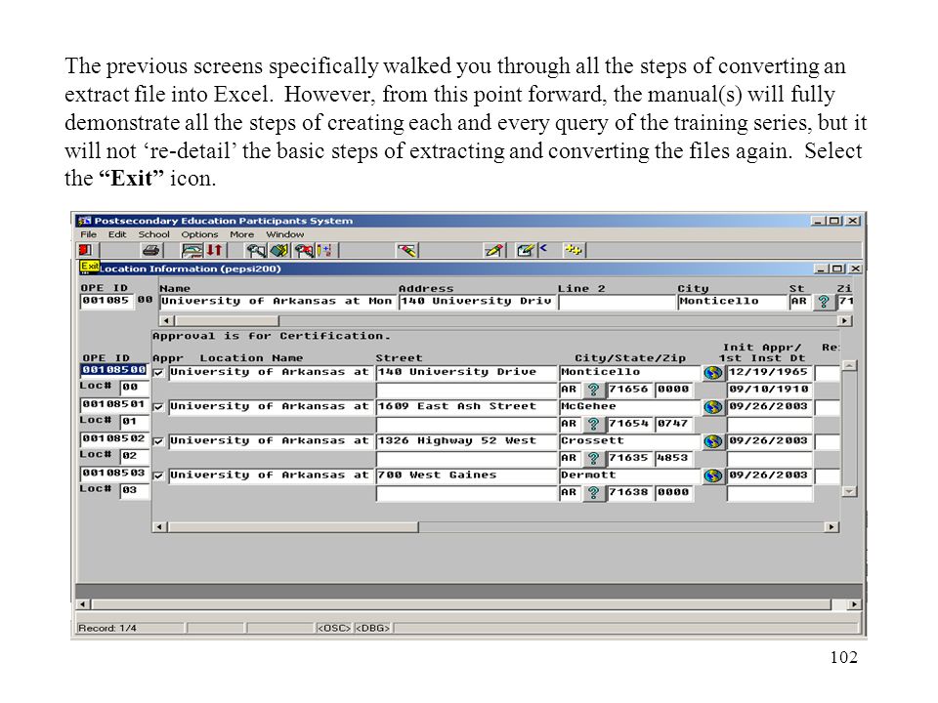Click Street field 700 West Gaines
Viewport: 938px width, 703px height.
click(466, 476)
